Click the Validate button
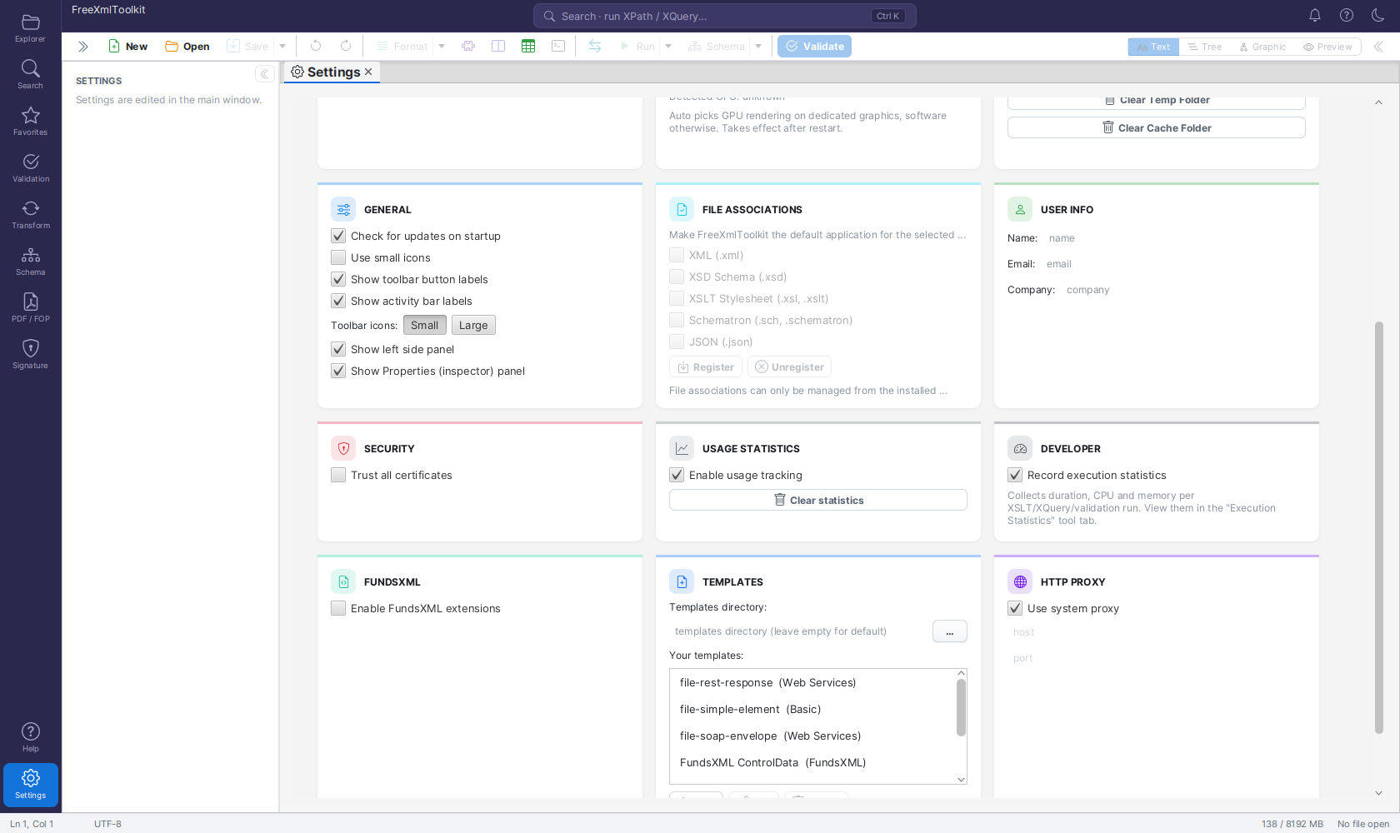Viewport: 1400px width, 833px height. 814,47
